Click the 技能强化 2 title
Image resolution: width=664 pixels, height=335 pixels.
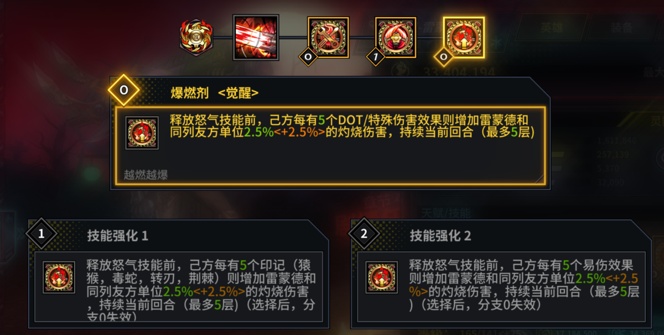point(440,236)
